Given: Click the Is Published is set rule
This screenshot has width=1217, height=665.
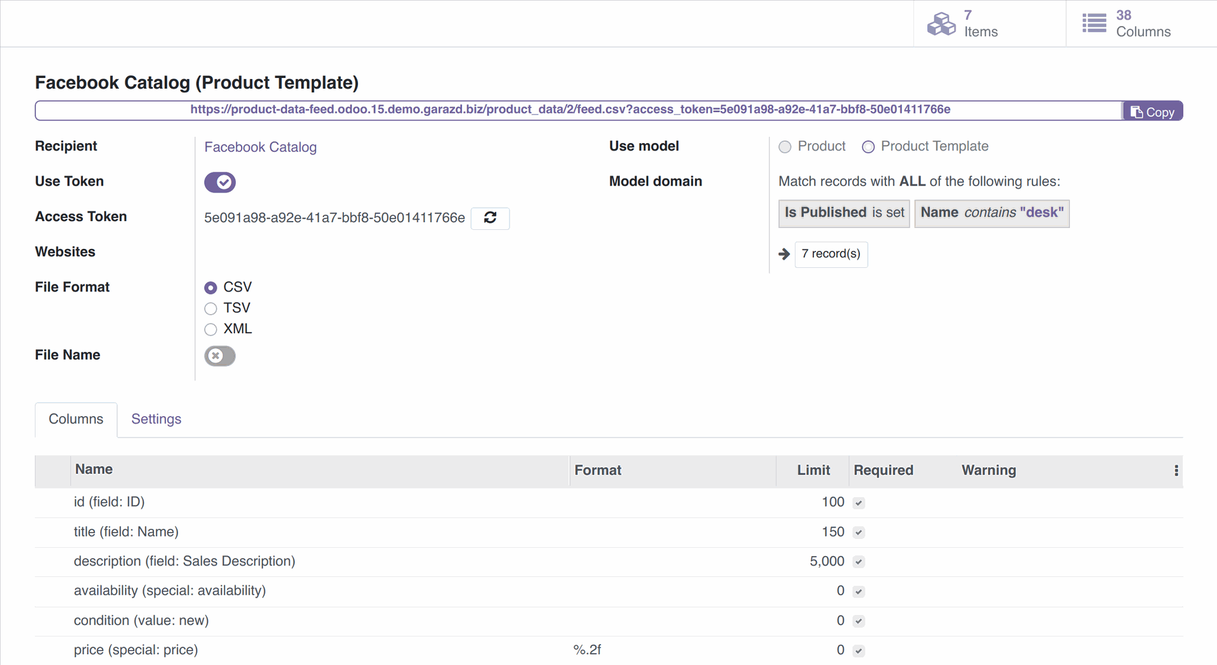Looking at the screenshot, I should coord(844,213).
